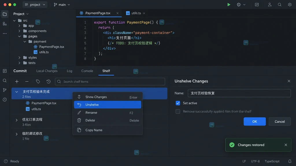296x166 pixels.
Task: Open the Structure tool window icon
Action: pyautogui.click(x=5, y=24)
